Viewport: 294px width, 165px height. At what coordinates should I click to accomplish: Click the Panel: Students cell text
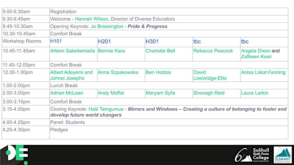tap(67, 122)
